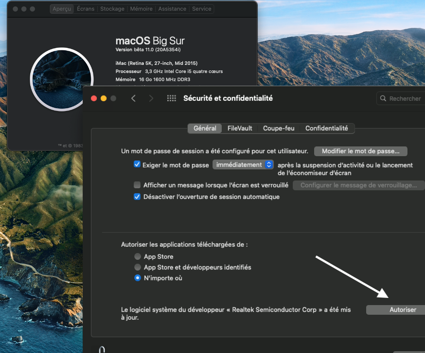Open Écrans tab in About window
The width and height of the screenshot is (425, 353).
pyautogui.click(x=86, y=9)
